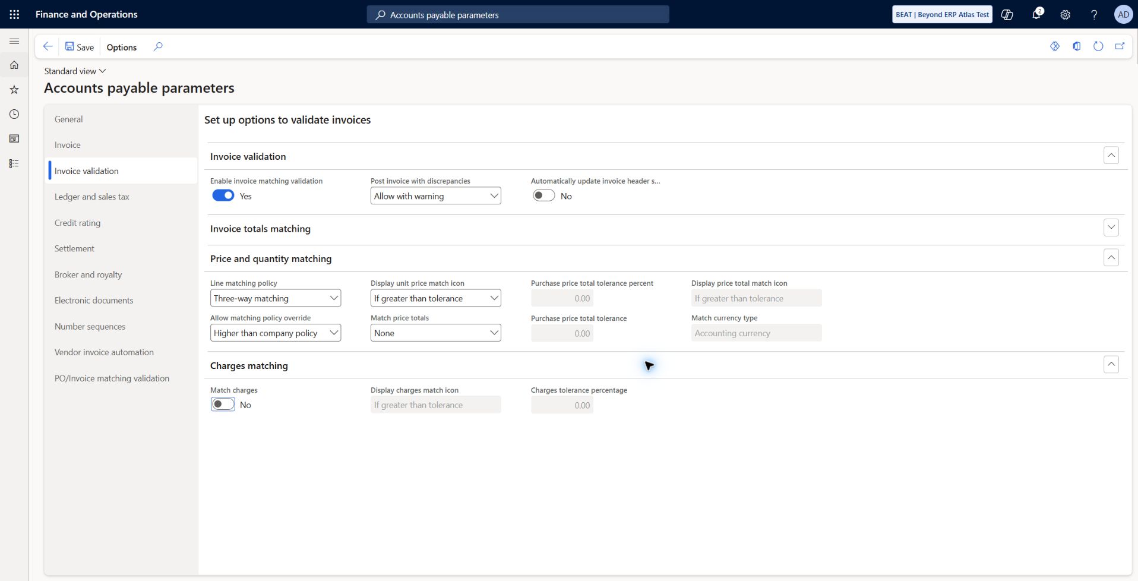Image resolution: width=1138 pixels, height=581 pixels.
Task: Click the search magnifier in the action pane
Action: 158,46
